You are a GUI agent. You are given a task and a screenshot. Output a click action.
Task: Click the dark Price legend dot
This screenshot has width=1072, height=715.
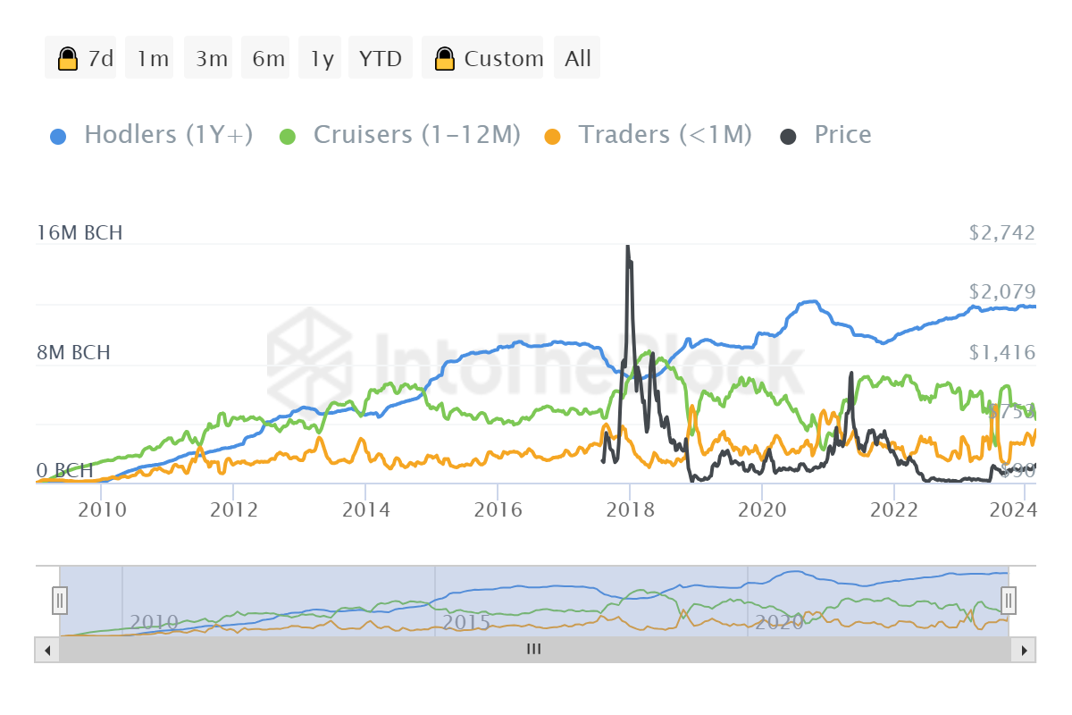(x=789, y=136)
